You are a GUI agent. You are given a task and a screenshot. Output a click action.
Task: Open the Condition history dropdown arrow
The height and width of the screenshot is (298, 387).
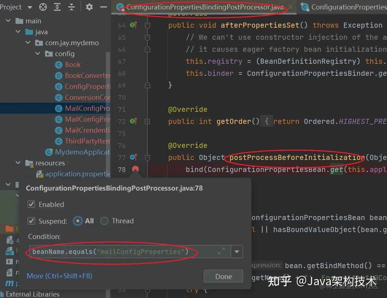[x=237, y=251]
